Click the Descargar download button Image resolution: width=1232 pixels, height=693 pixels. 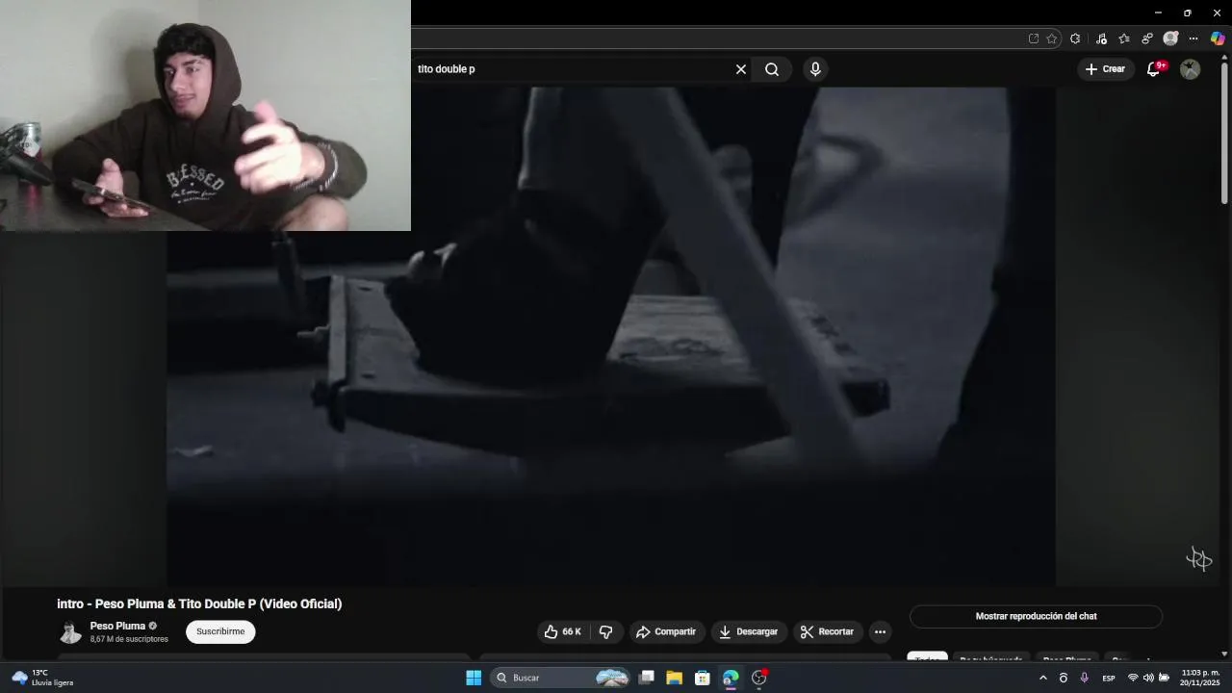749,631
